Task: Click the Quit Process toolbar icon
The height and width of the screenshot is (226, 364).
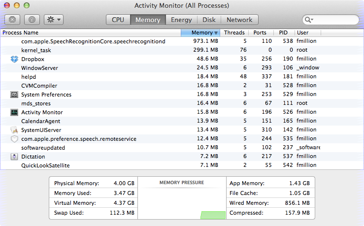Action: coord(12,20)
